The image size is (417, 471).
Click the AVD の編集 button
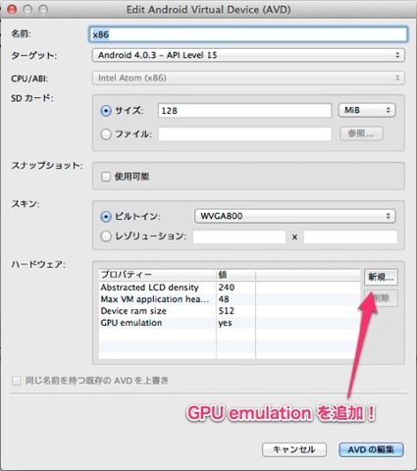[371, 449]
